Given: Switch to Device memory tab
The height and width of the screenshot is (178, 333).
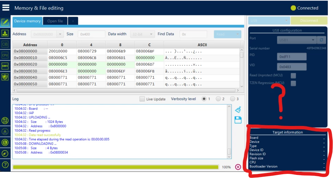Looking at the screenshot, I should (27, 21).
